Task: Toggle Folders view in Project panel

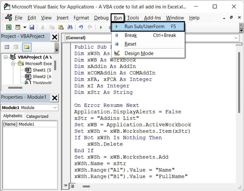Action: [x=27, y=47]
